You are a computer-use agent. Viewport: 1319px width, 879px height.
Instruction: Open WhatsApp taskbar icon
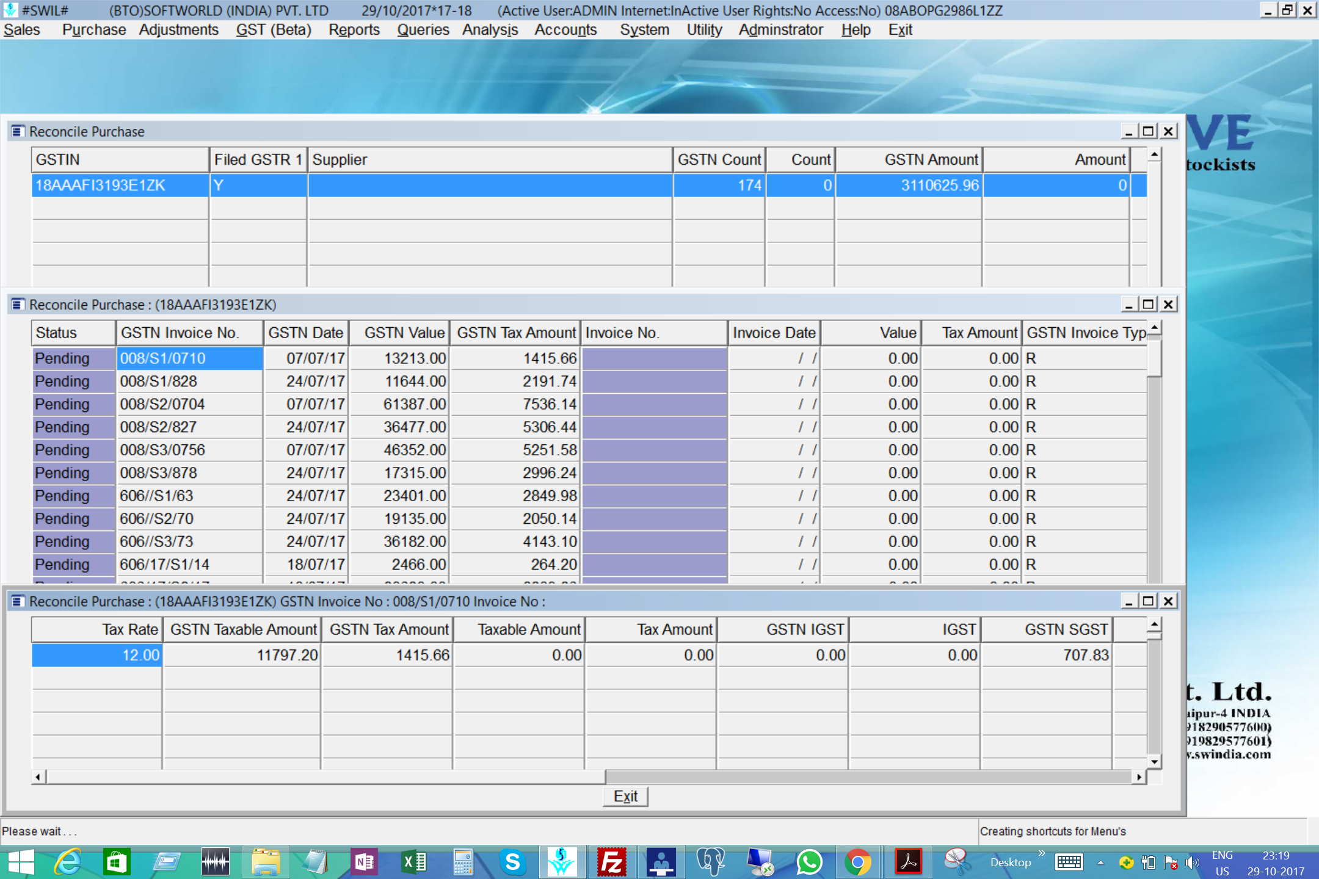coord(809,862)
